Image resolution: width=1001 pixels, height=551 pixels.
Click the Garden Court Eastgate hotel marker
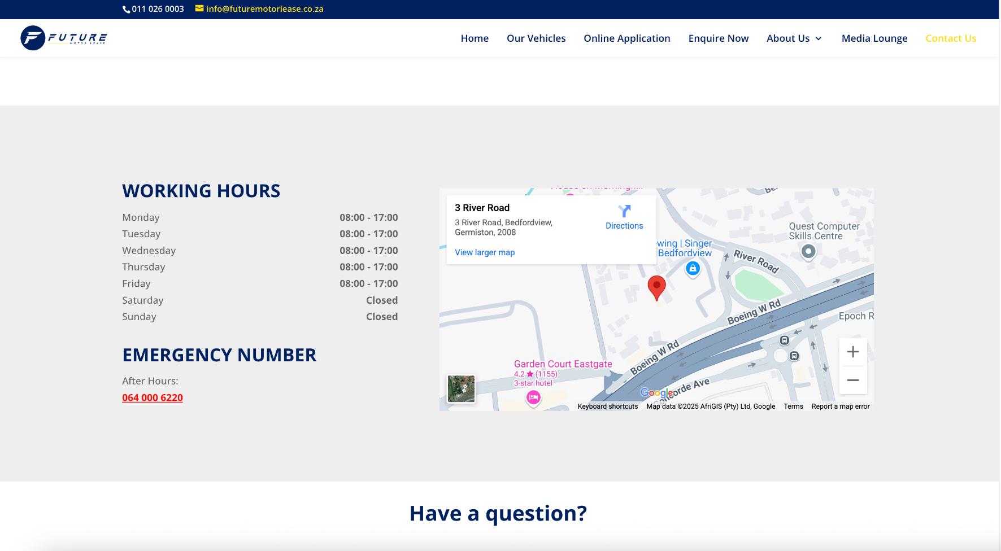(533, 398)
